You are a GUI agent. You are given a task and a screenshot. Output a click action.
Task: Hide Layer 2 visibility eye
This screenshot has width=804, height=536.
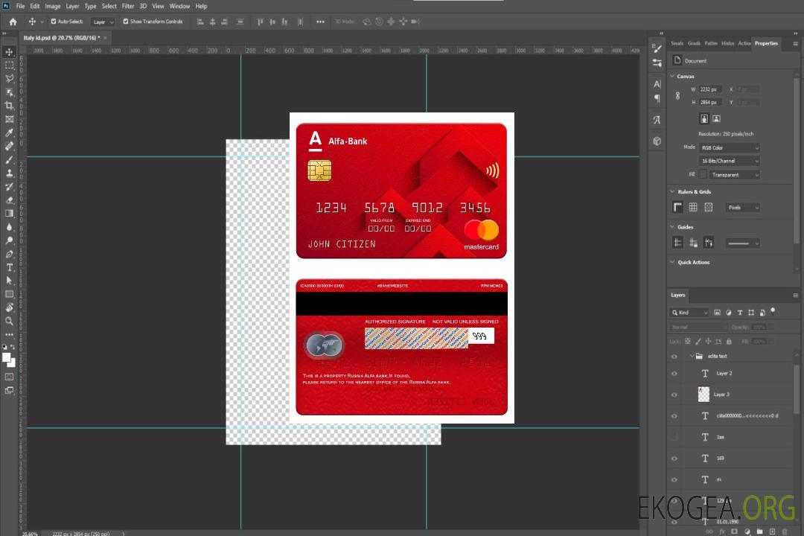click(674, 374)
